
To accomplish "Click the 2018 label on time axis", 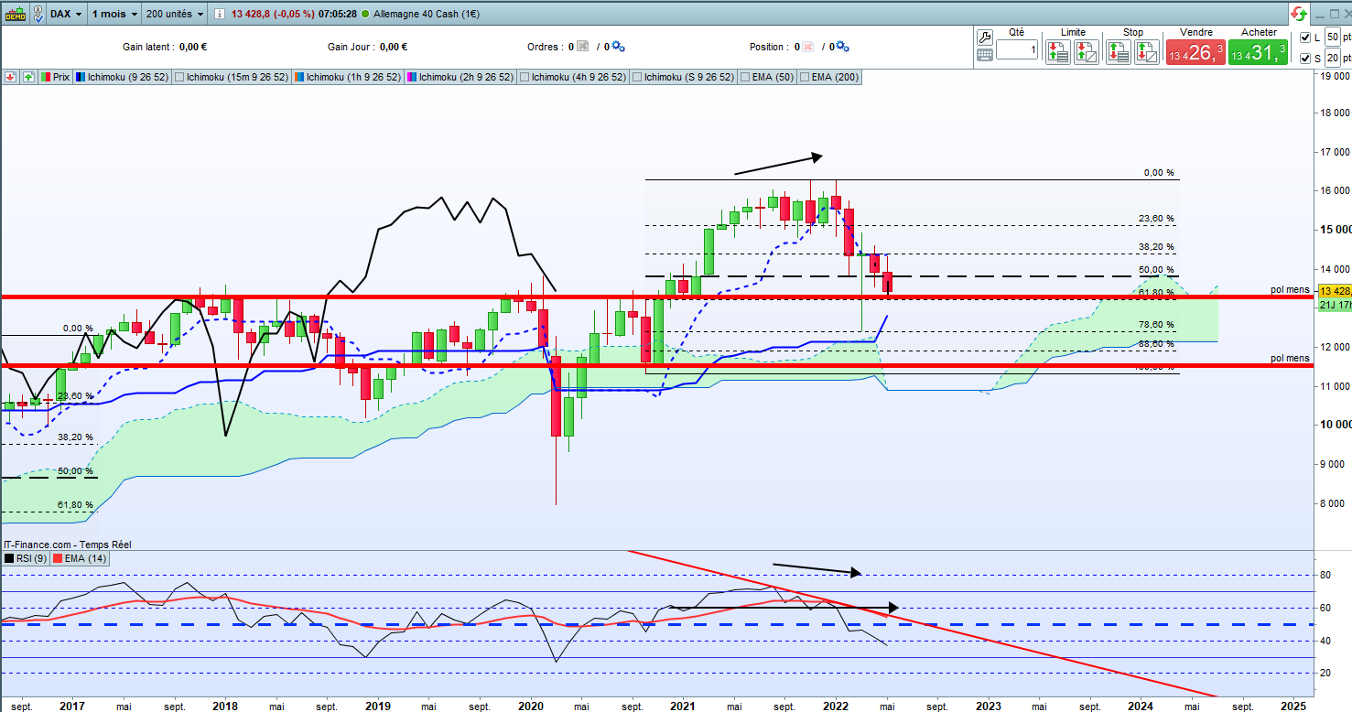I will pos(224,706).
